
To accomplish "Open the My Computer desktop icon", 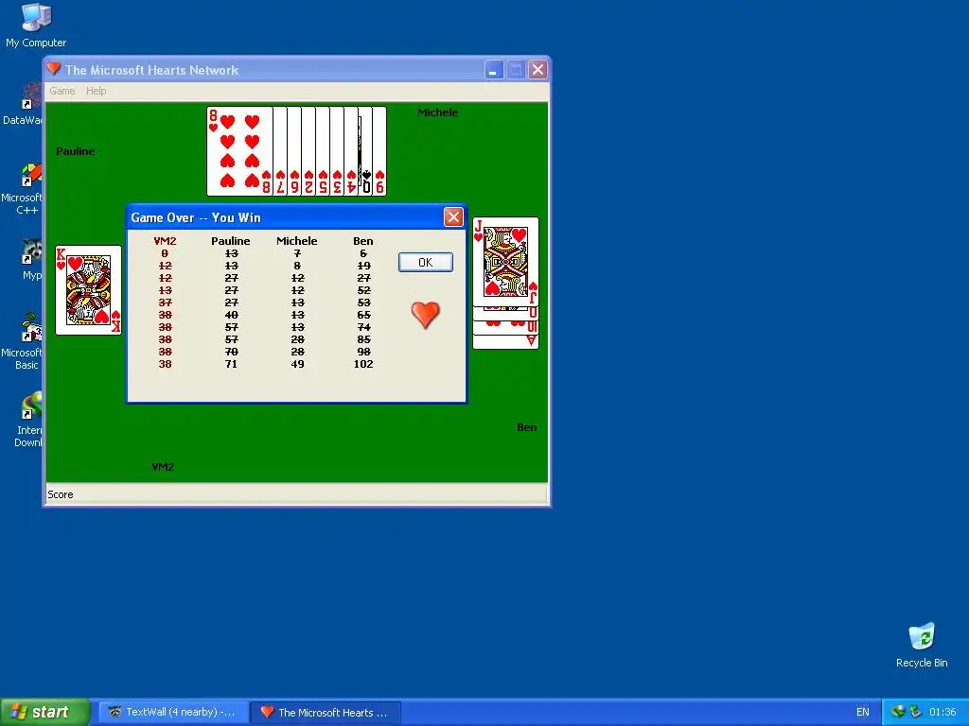I will click(36, 26).
